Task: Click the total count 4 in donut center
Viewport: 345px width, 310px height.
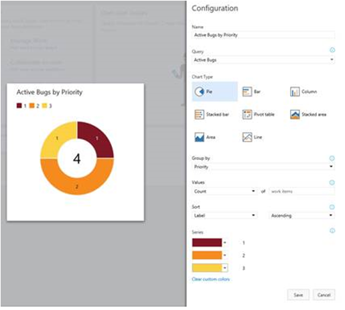Action: [x=77, y=159]
